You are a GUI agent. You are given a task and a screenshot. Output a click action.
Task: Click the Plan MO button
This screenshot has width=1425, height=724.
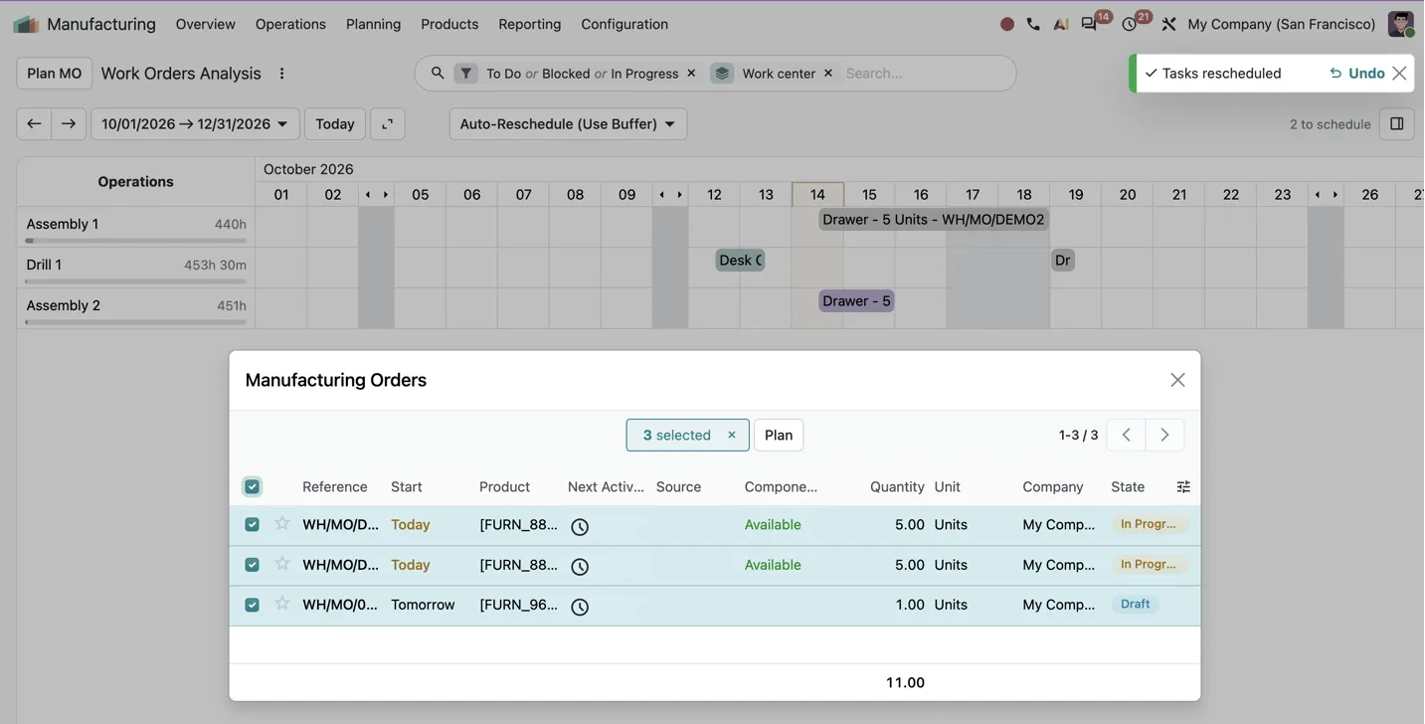point(55,74)
